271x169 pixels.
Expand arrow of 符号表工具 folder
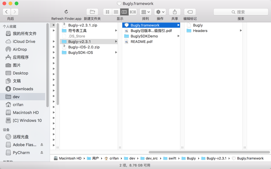pos(116,30)
